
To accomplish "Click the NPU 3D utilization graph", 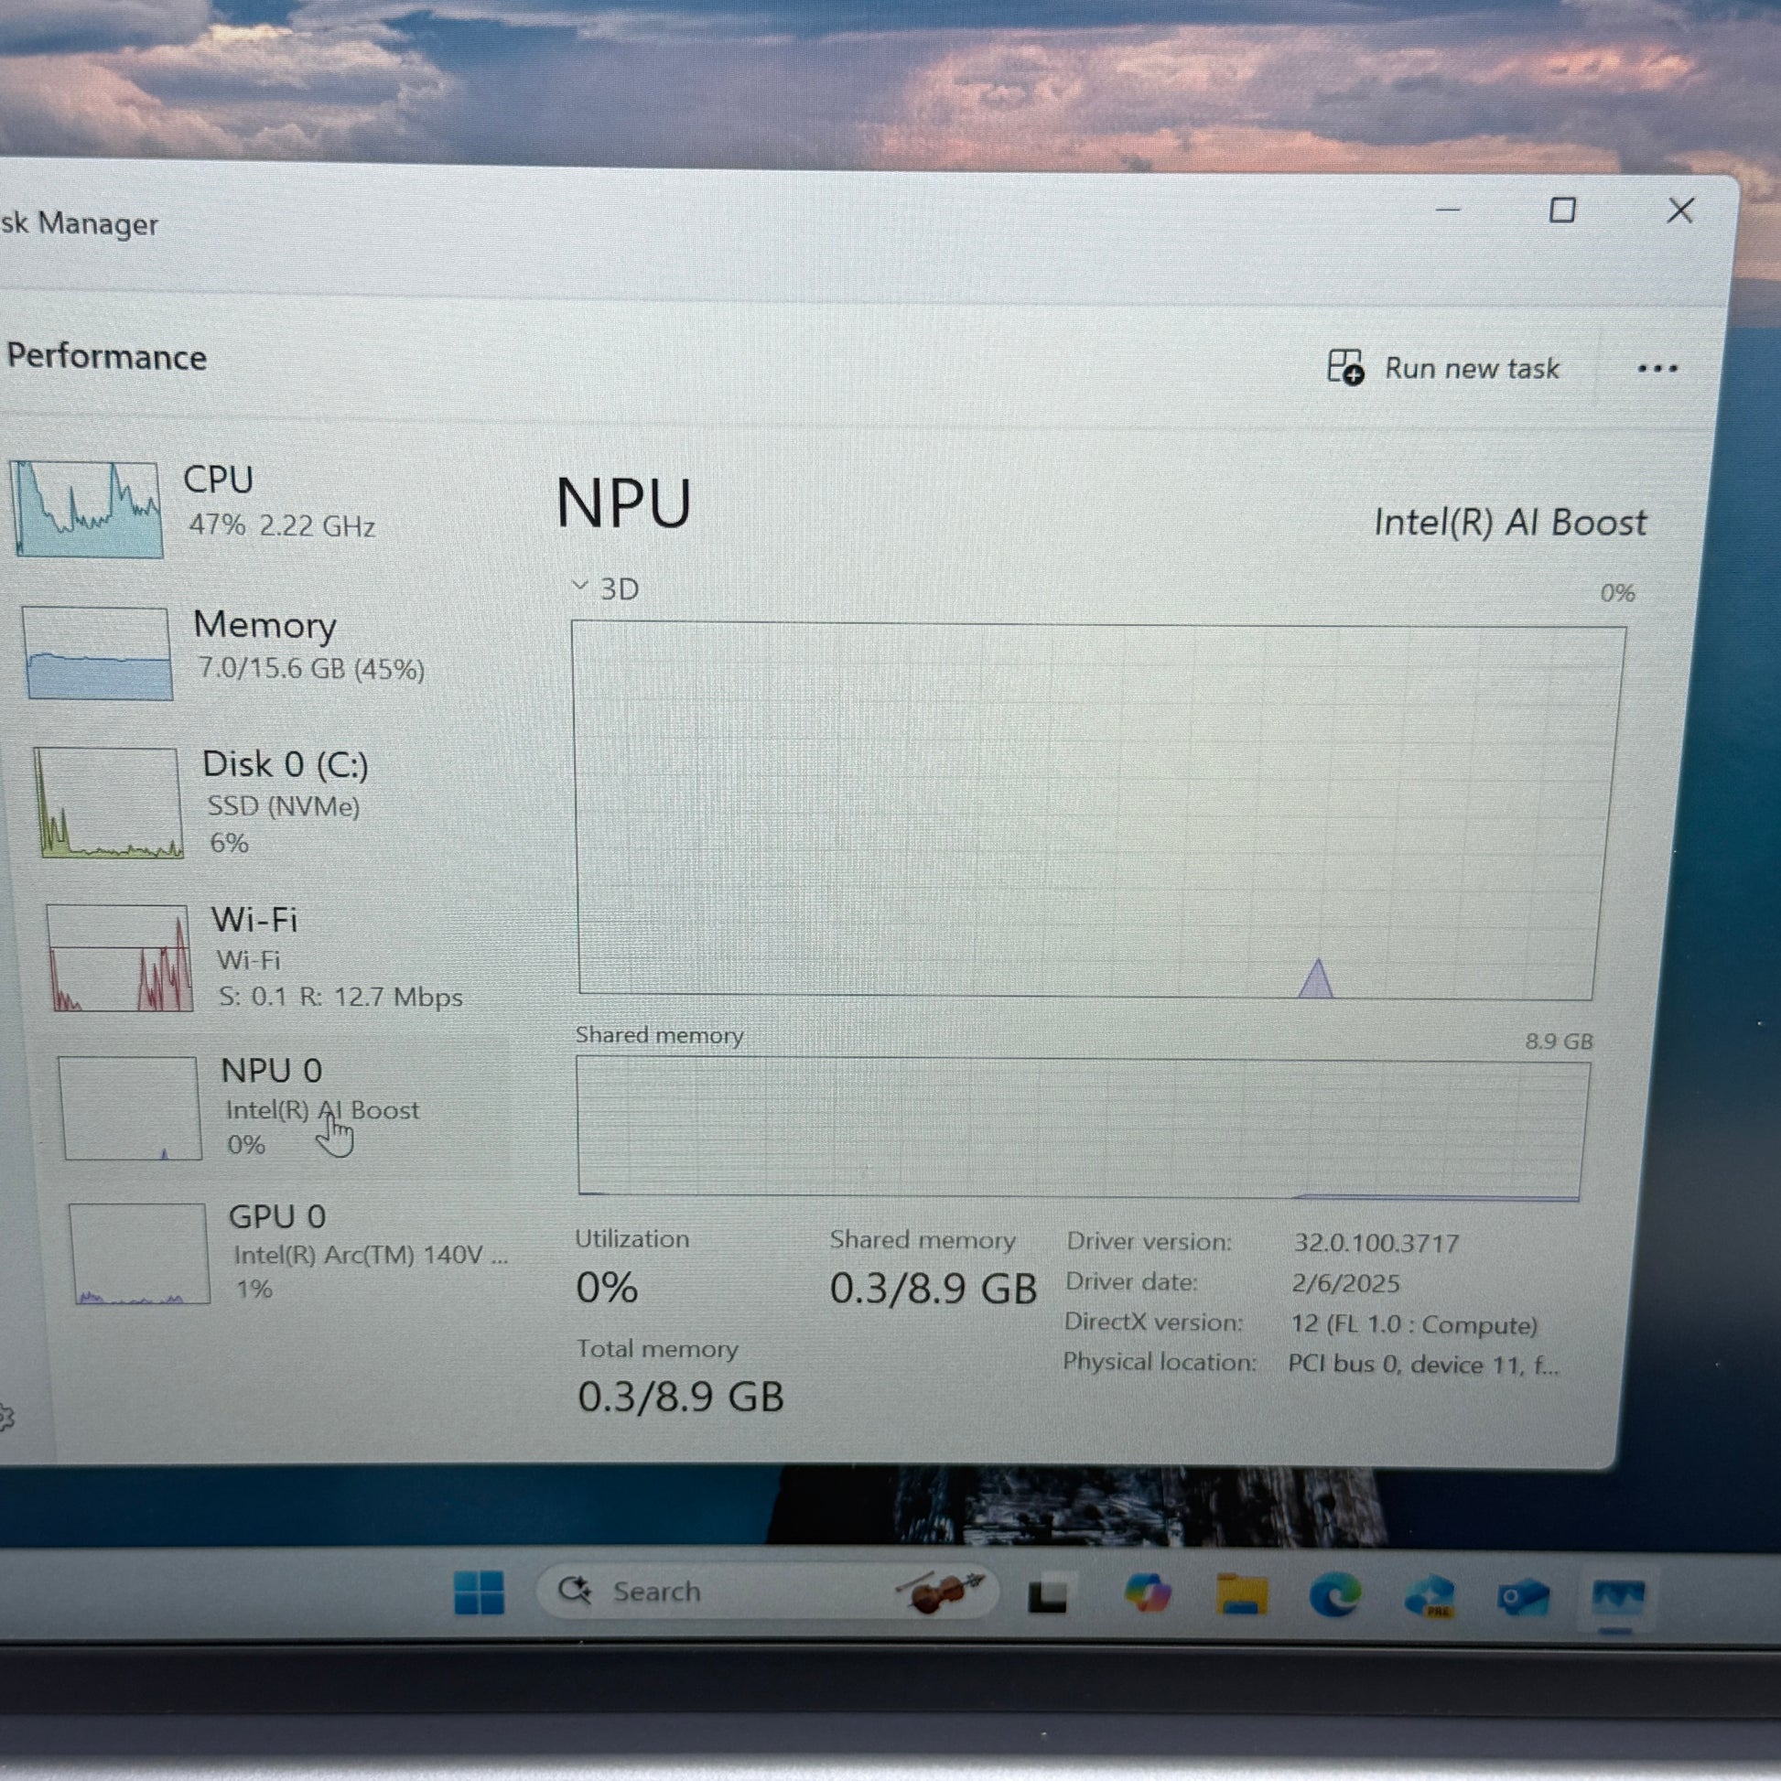I will [1096, 809].
